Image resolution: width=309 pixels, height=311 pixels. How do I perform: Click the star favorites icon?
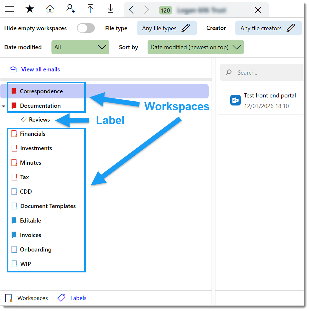tap(30, 9)
